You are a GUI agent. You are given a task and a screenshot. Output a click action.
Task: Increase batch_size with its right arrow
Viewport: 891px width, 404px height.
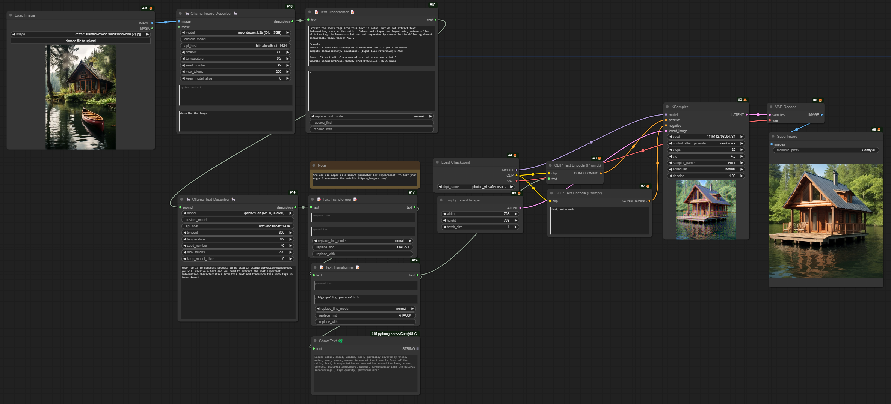coord(516,227)
